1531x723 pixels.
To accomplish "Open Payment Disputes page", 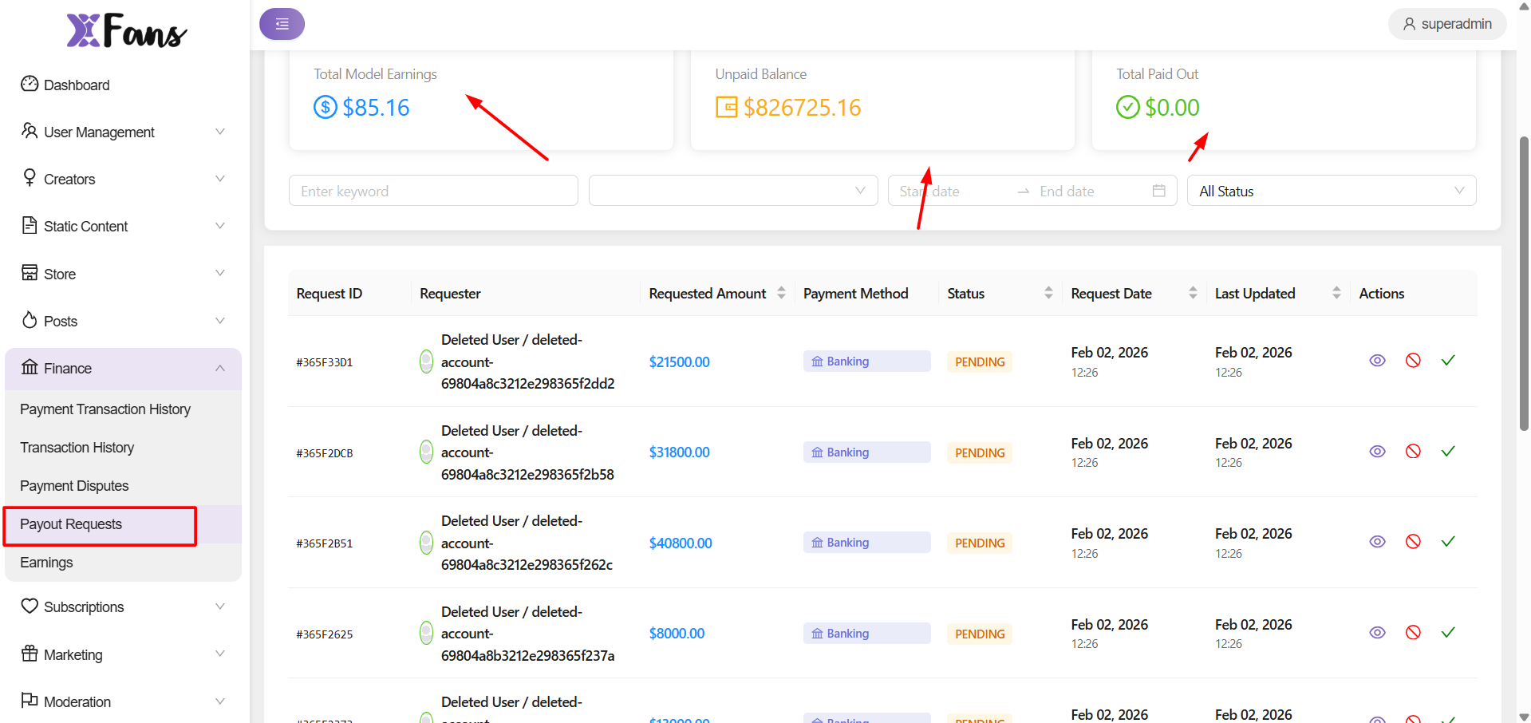I will click(74, 486).
